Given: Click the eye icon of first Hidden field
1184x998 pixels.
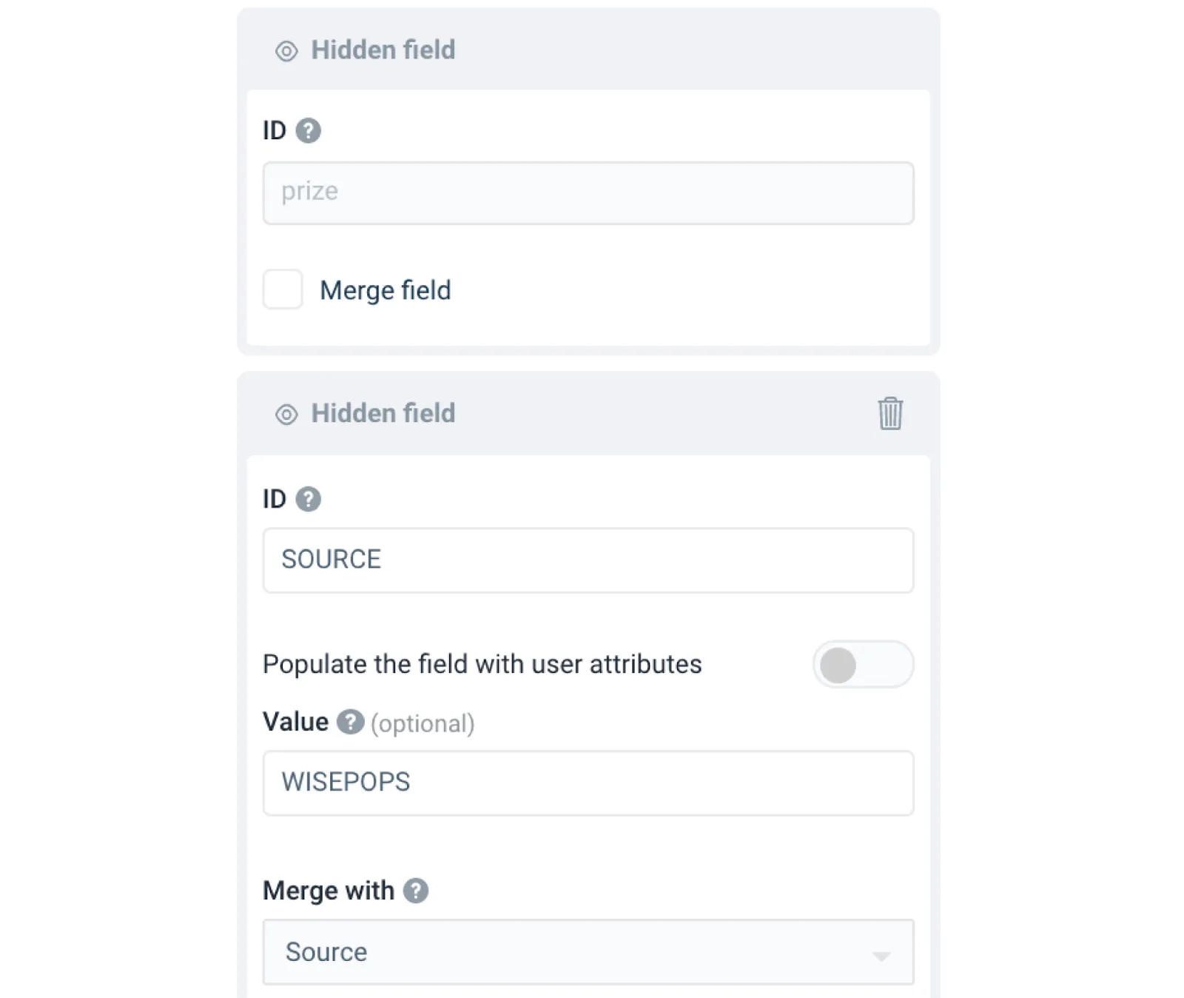Looking at the screenshot, I should pyautogui.click(x=286, y=51).
